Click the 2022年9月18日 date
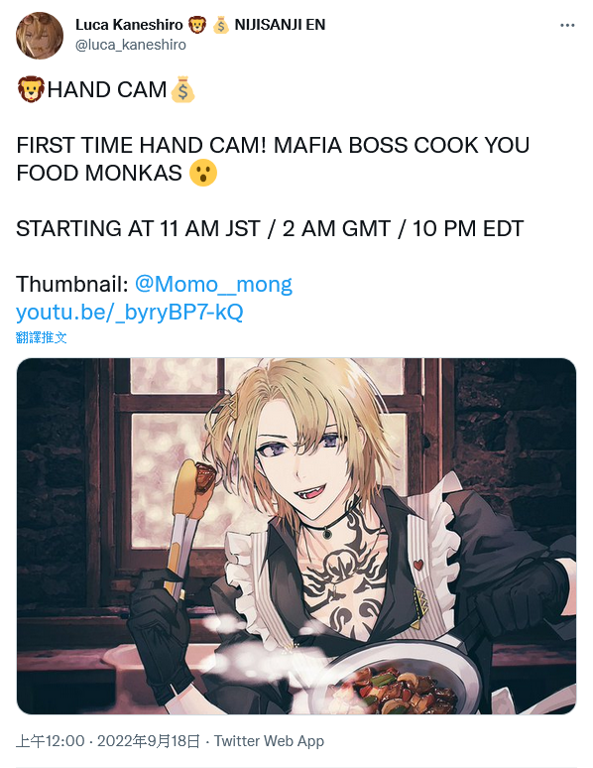 click(x=149, y=740)
